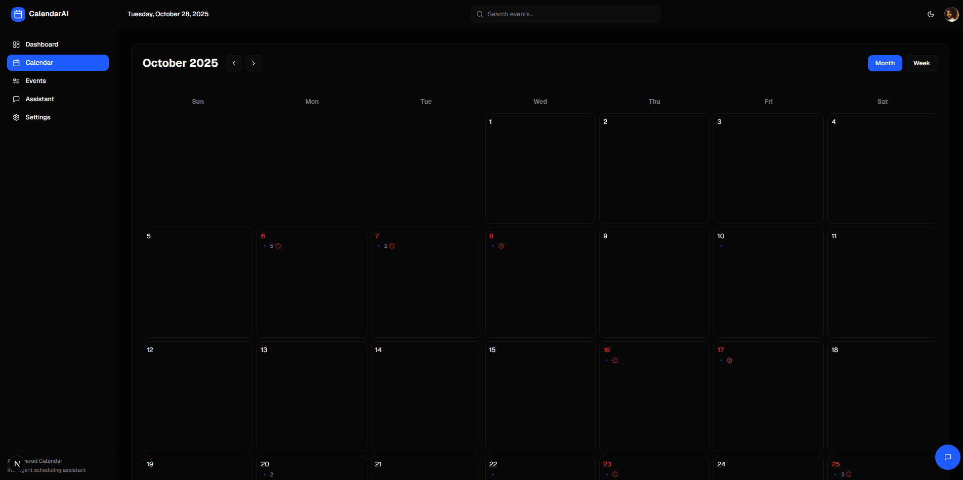
Task: Select the Dashboard grid icon in sidebar
Action: [x=16, y=45]
